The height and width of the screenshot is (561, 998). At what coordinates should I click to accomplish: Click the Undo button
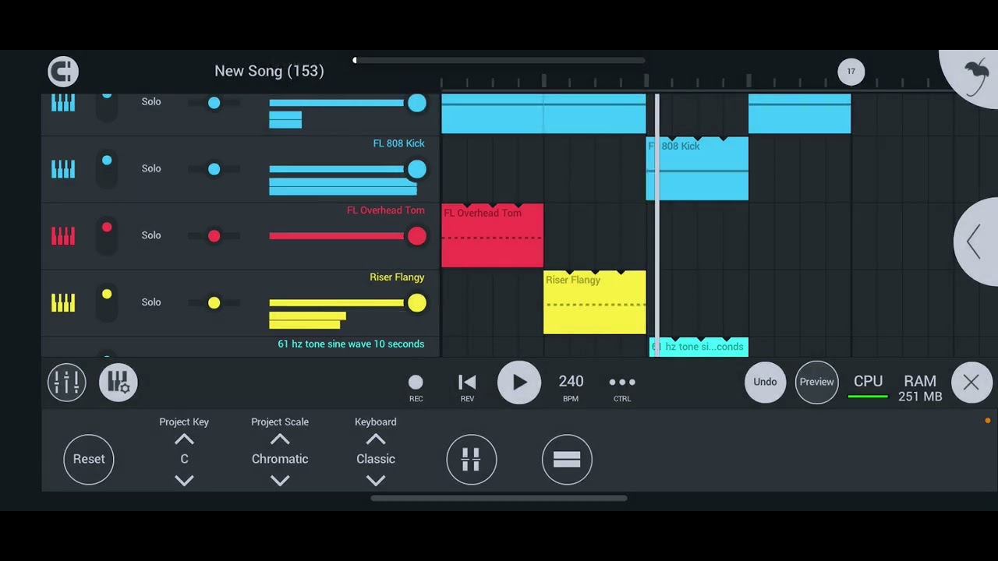tap(765, 382)
